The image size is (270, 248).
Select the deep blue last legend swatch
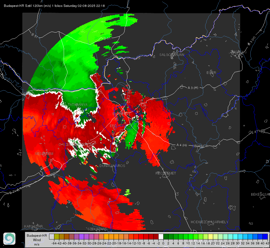[265, 236]
